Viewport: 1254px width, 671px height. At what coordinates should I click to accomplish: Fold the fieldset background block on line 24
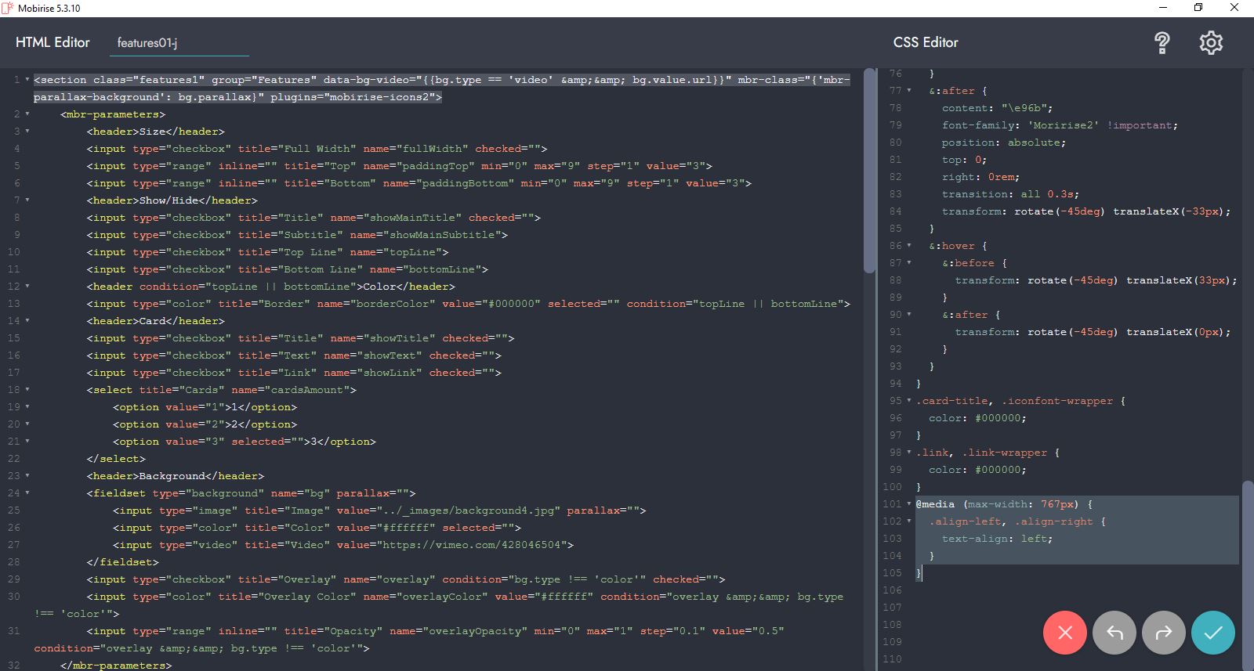click(27, 493)
